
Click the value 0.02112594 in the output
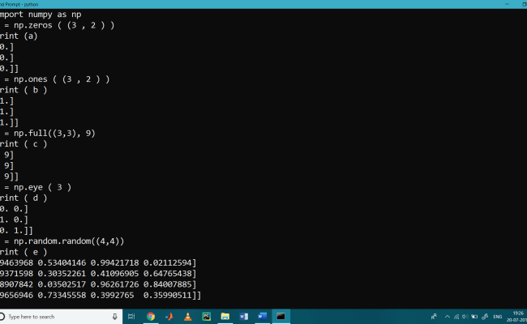click(167, 263)
